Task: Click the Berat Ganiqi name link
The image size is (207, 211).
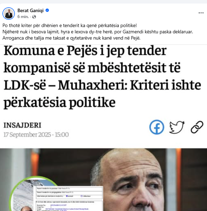Action: pyautogui.click(x=30, y=10)
